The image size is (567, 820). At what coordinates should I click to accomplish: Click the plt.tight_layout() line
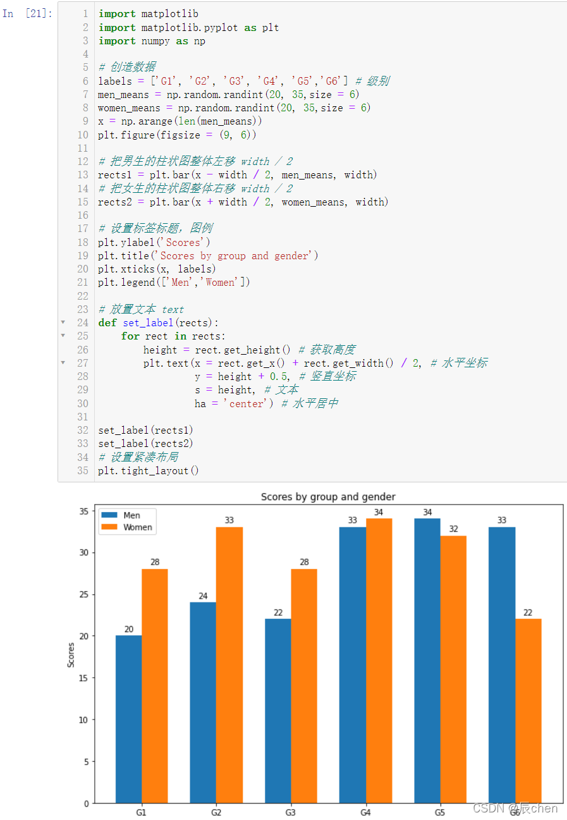click(149, 471)
